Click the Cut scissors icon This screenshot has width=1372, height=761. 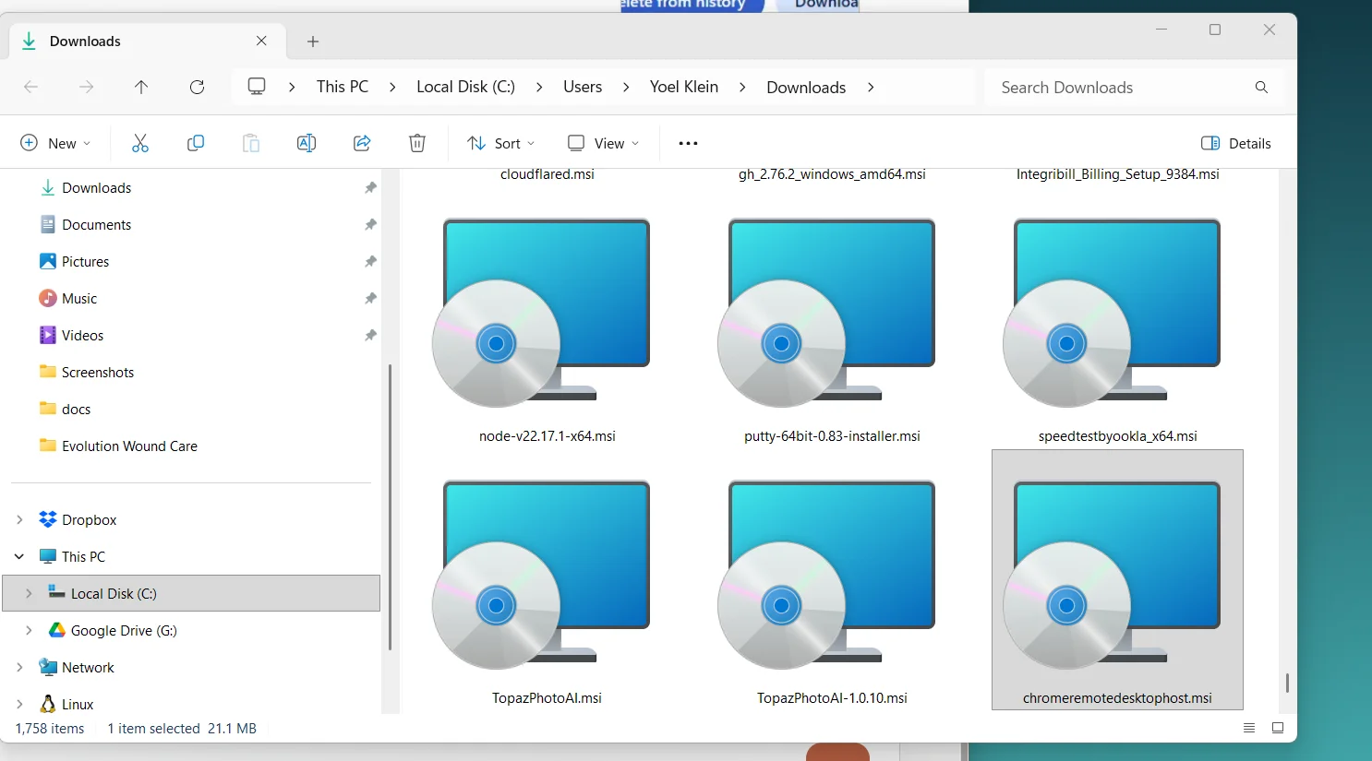point(140,143)
